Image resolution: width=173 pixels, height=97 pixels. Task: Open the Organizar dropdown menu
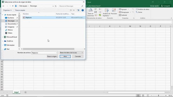tap(7, 10)
